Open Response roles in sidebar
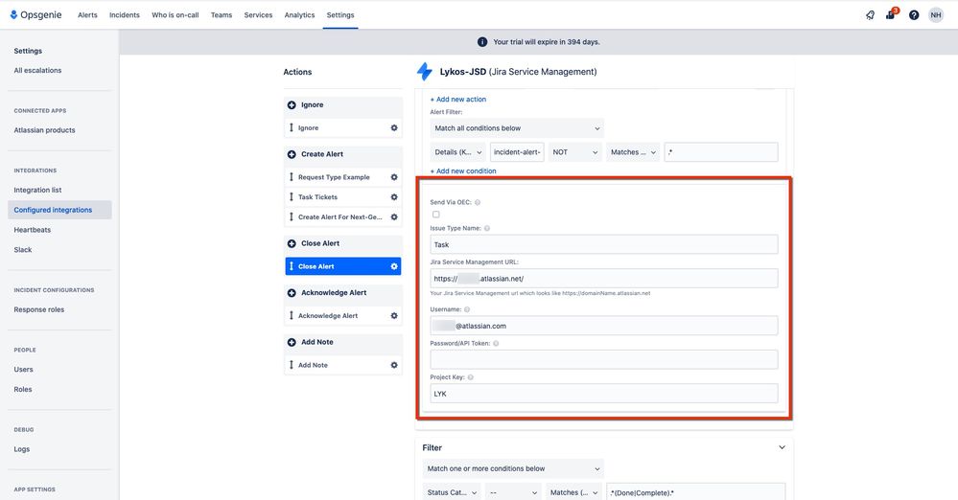Screen dimensions: 958x500 (39, 309)
